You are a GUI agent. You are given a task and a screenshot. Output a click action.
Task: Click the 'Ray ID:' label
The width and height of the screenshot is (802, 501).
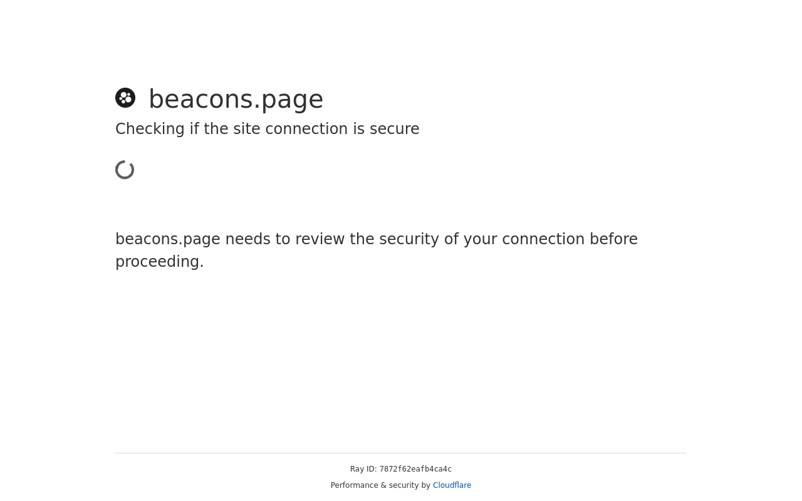tap(363, 469)
